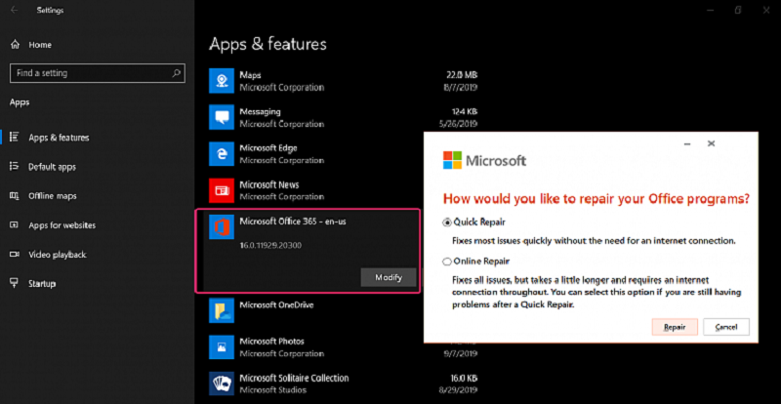Click the Video playback camera icon

pyautogui.click(x=15, y=255)
